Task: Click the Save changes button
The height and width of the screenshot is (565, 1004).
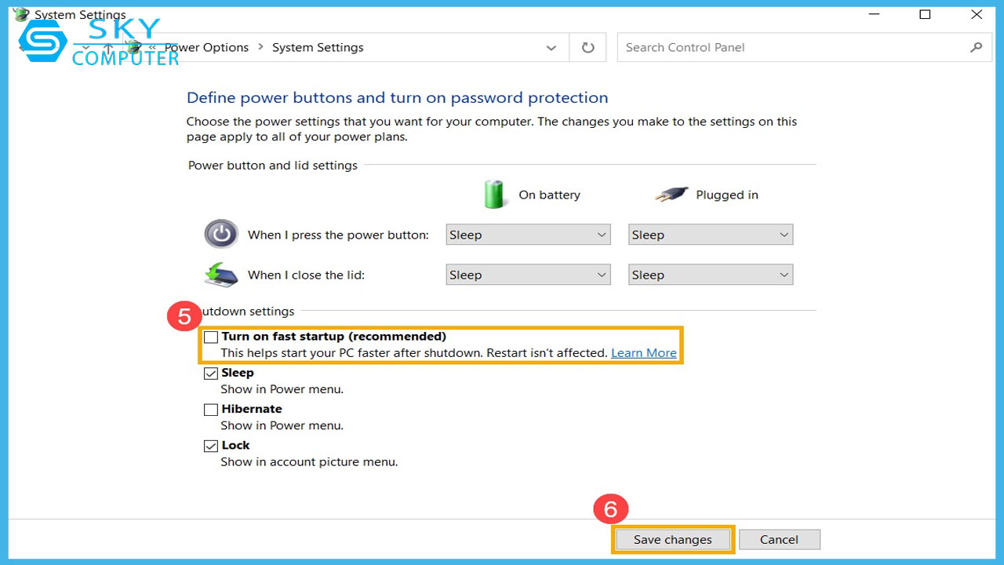Action: [672, 540]
